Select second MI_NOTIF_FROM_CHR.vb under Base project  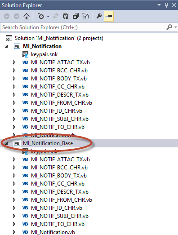pos(62,200)
